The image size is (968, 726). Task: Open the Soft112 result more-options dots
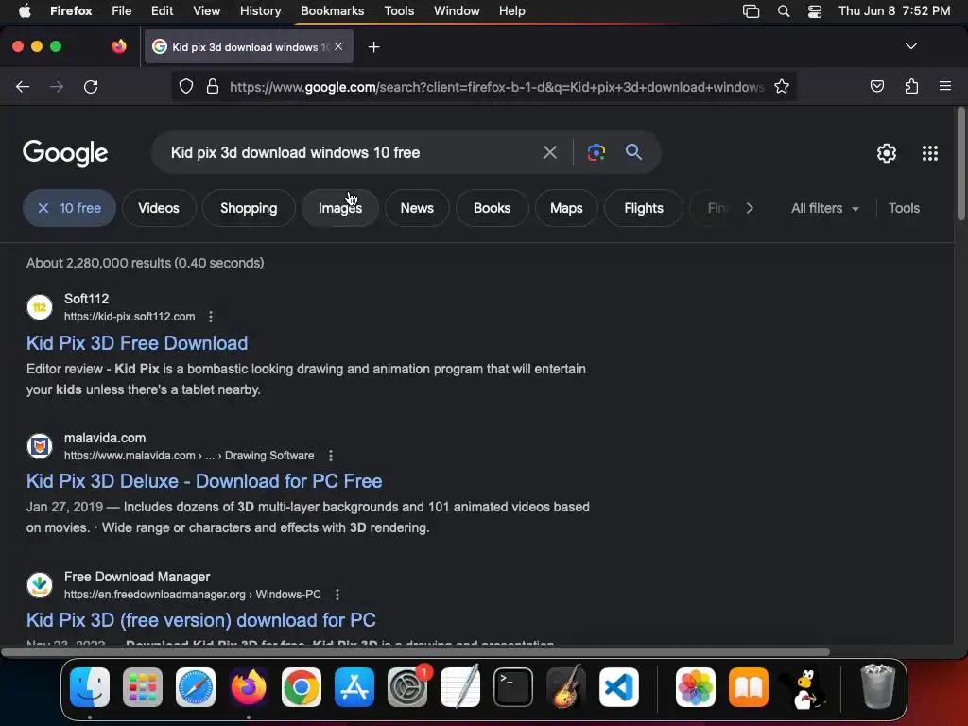[211, 317]
